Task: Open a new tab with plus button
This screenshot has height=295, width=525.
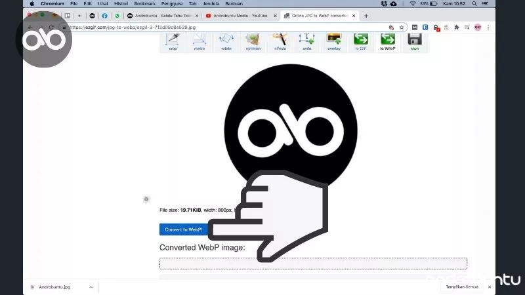Action: (x=366, y=16)
